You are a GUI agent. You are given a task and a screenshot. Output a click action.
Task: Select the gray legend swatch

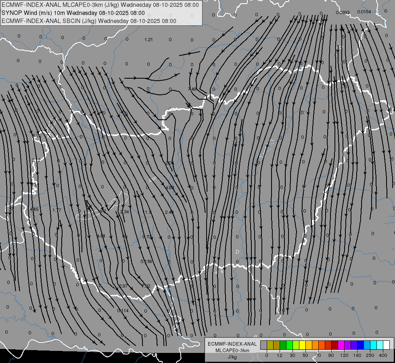pyautogui.click(x=264, y=345)
